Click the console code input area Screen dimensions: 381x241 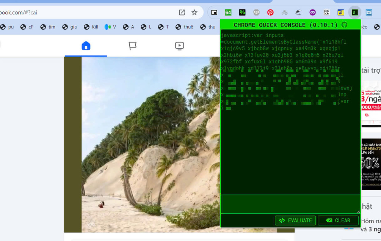point(290,204)
